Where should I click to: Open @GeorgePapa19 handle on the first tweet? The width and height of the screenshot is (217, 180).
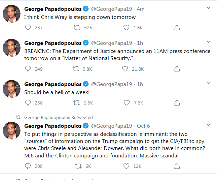point(112,9)
